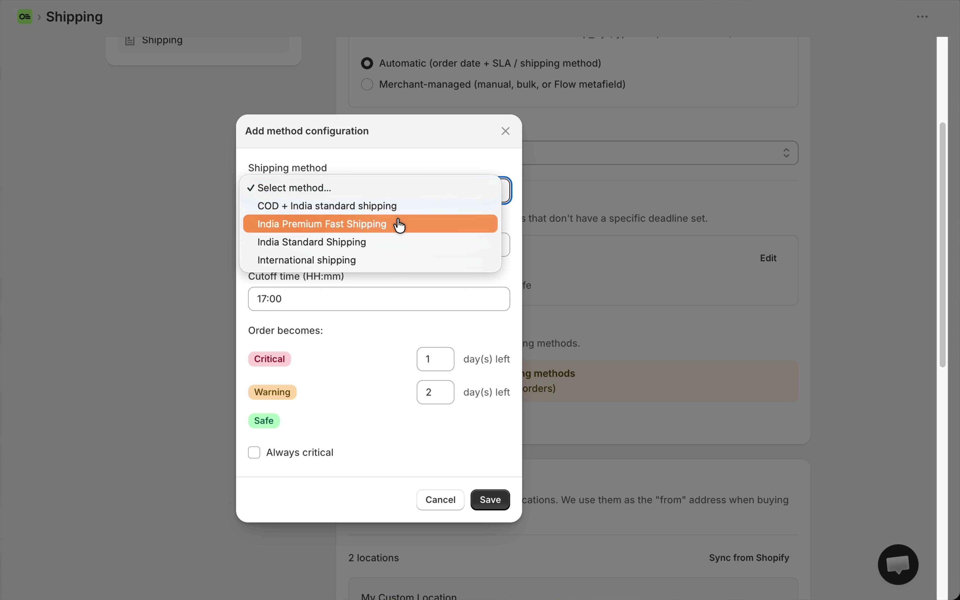Click the 'Order becomes:' label
This screenshot has width=960, height=600.
[285, 331]
